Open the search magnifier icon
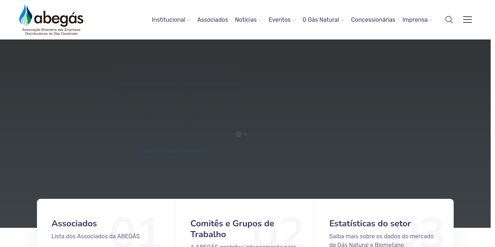The image size is (495, 247). (449, 20)
